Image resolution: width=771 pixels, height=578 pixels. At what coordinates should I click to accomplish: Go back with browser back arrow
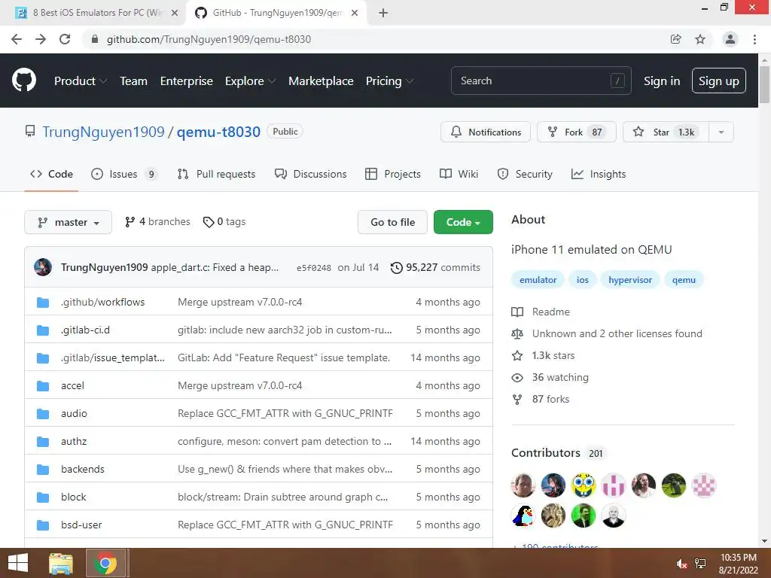(x=17, y=39)
